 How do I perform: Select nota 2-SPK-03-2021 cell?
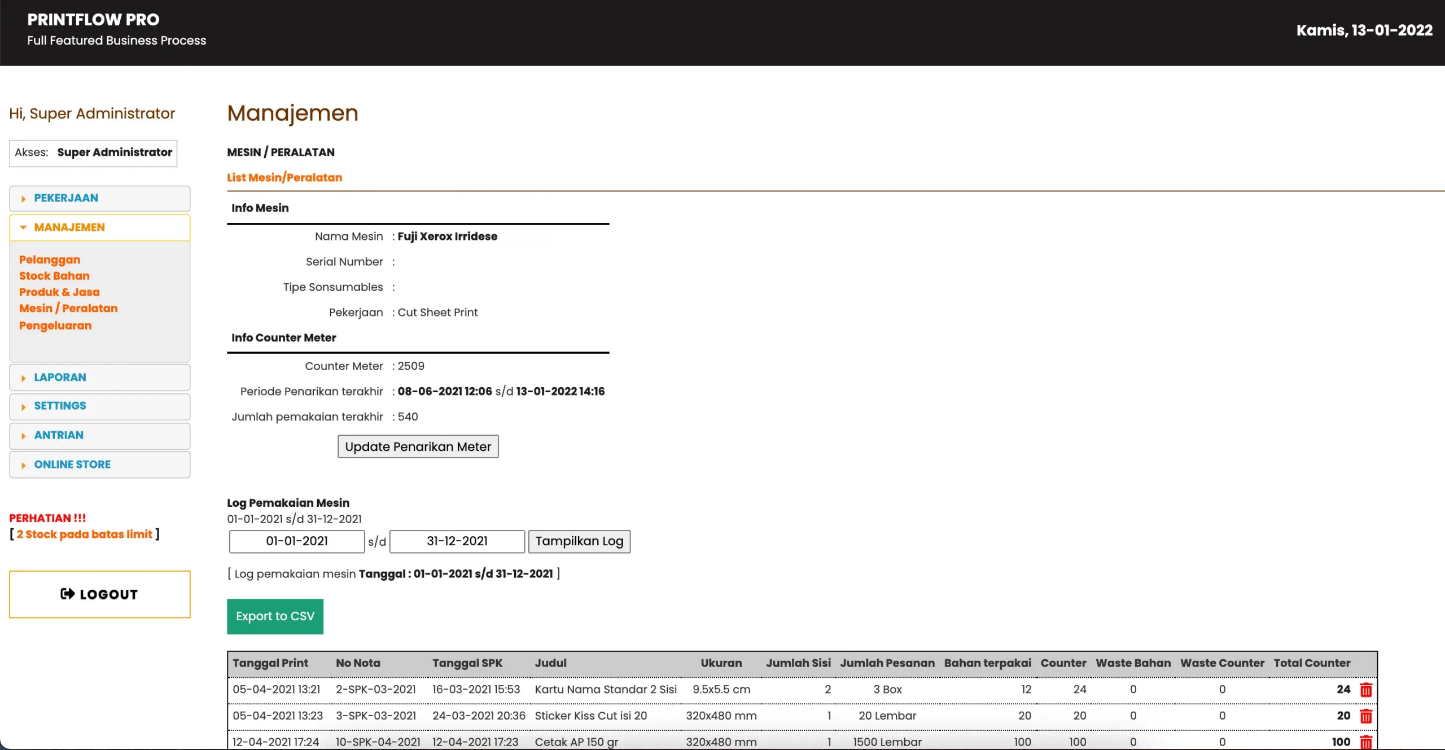coord(376,690)
